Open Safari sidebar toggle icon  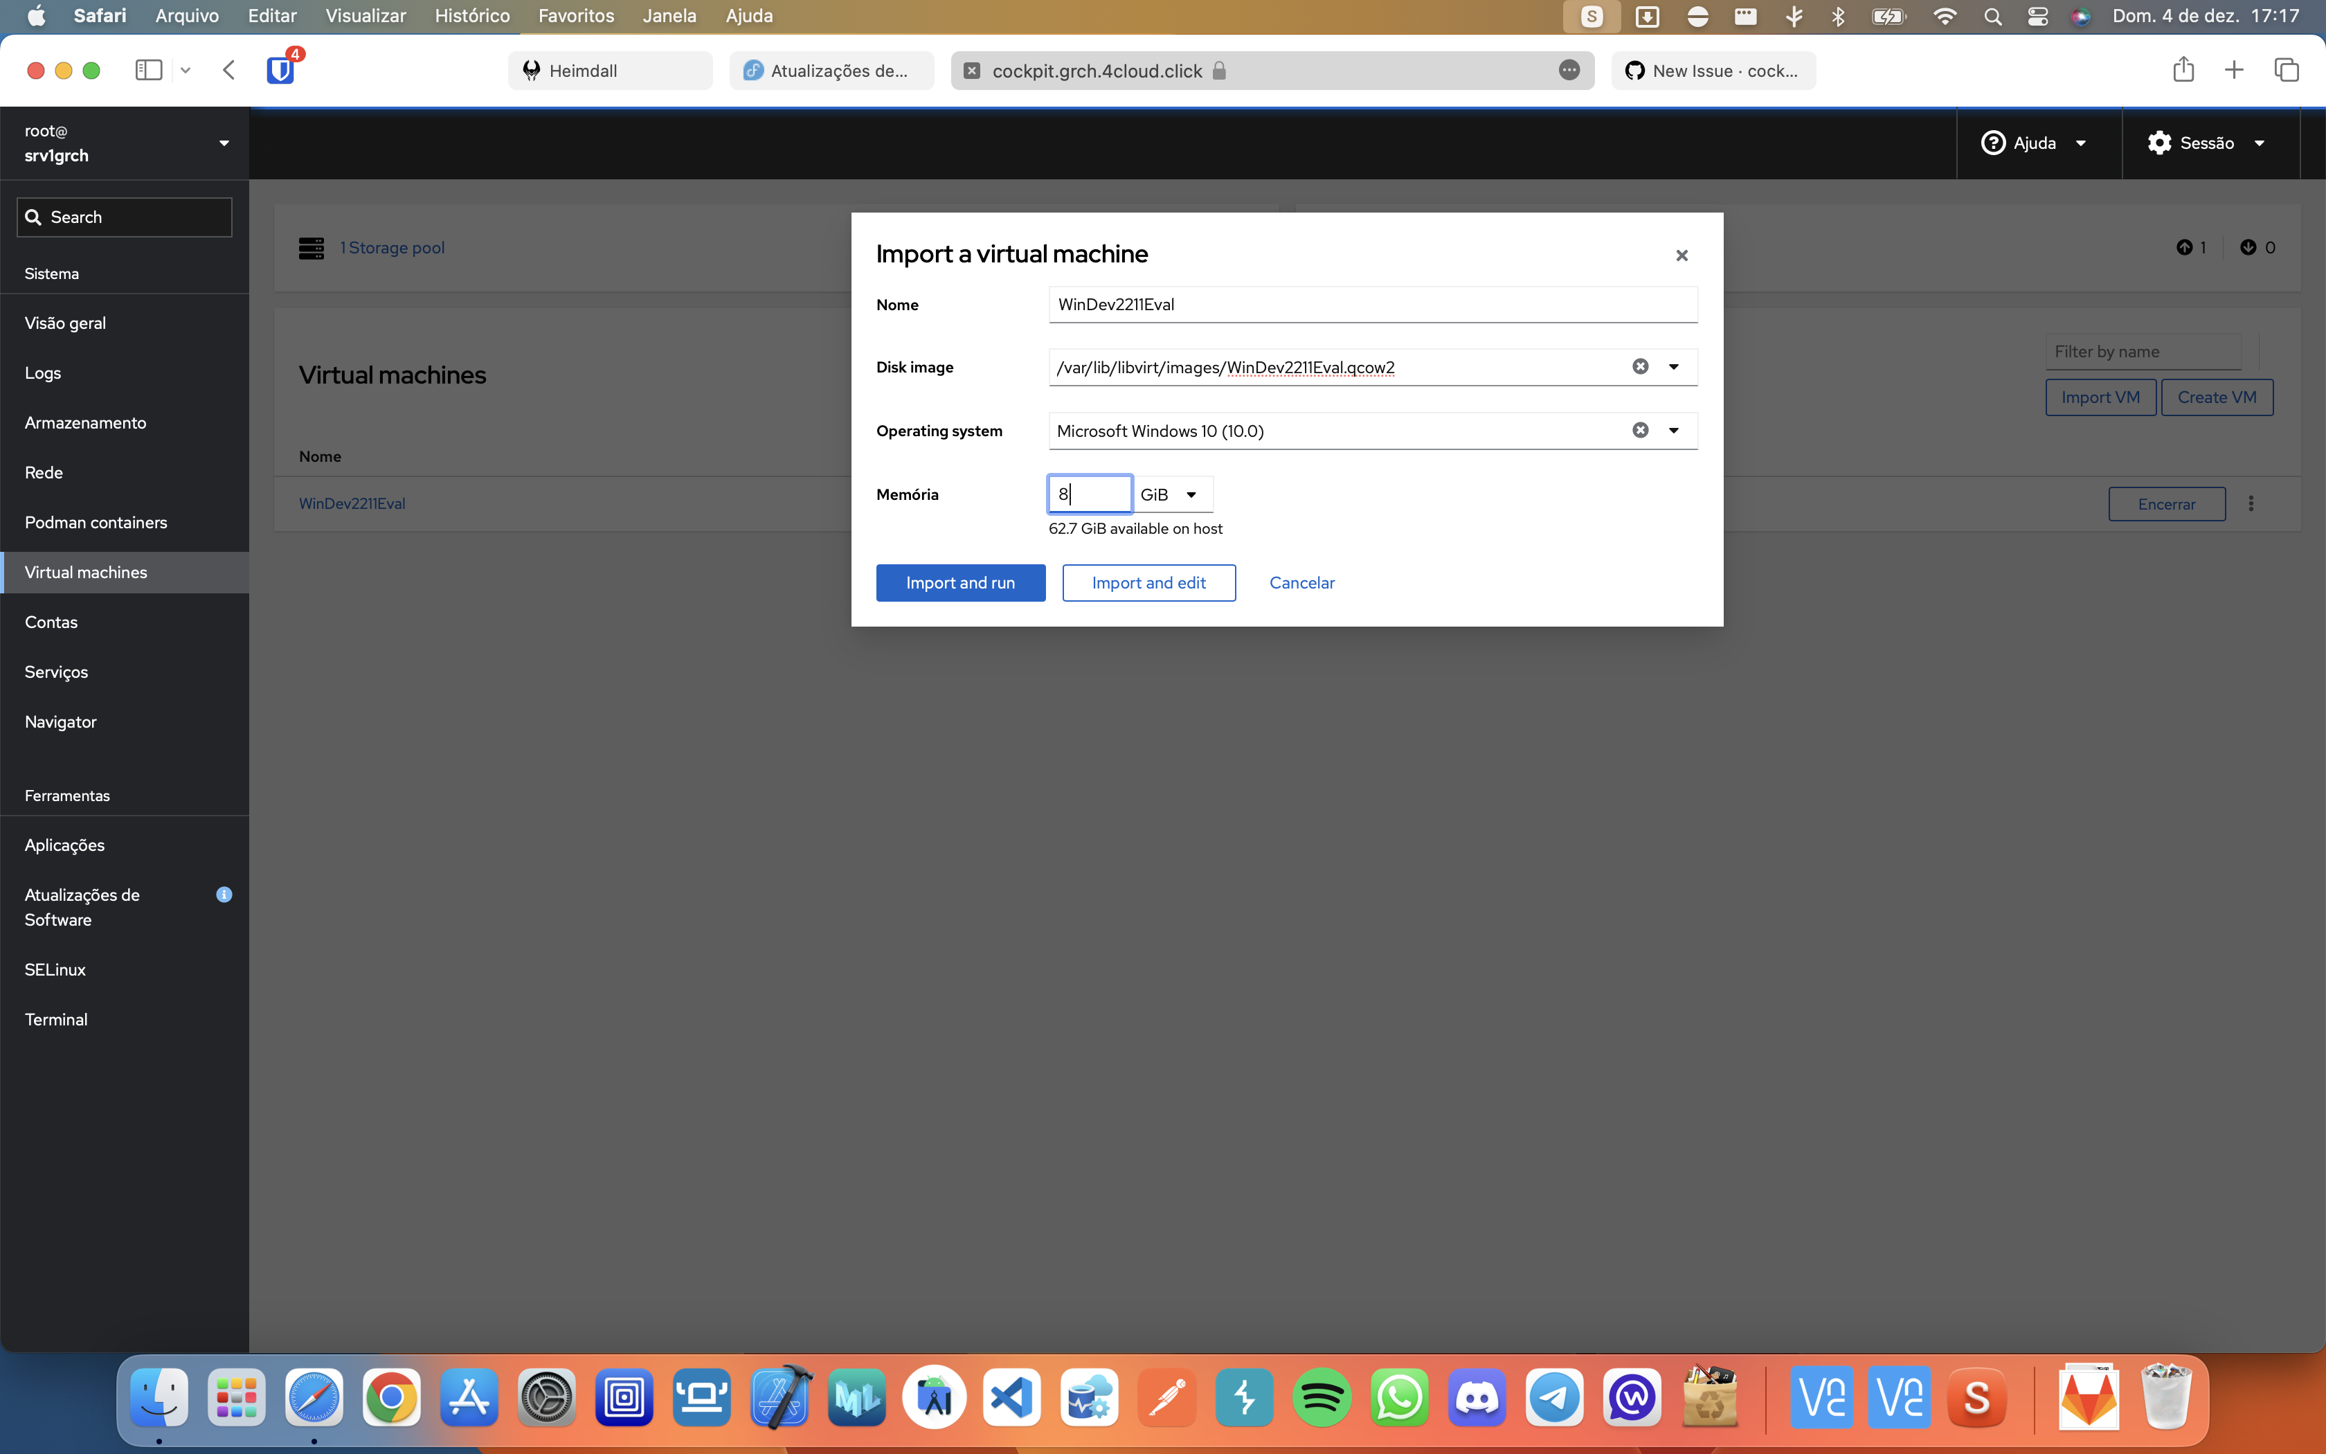pos(148,70)
